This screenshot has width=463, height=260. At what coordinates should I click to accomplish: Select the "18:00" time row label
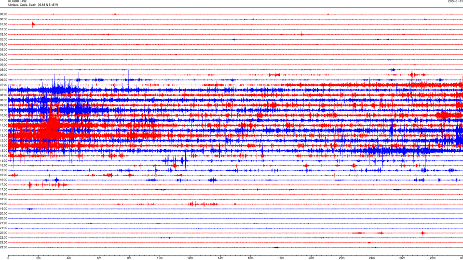pos(3,194)
